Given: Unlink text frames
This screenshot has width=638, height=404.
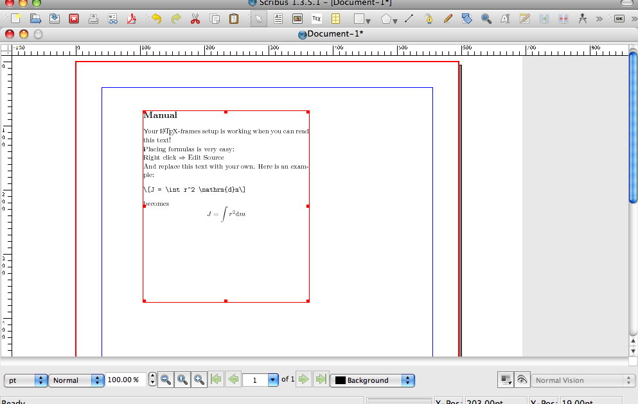Looking at the screenshot, I should click(x=563, y=19).
